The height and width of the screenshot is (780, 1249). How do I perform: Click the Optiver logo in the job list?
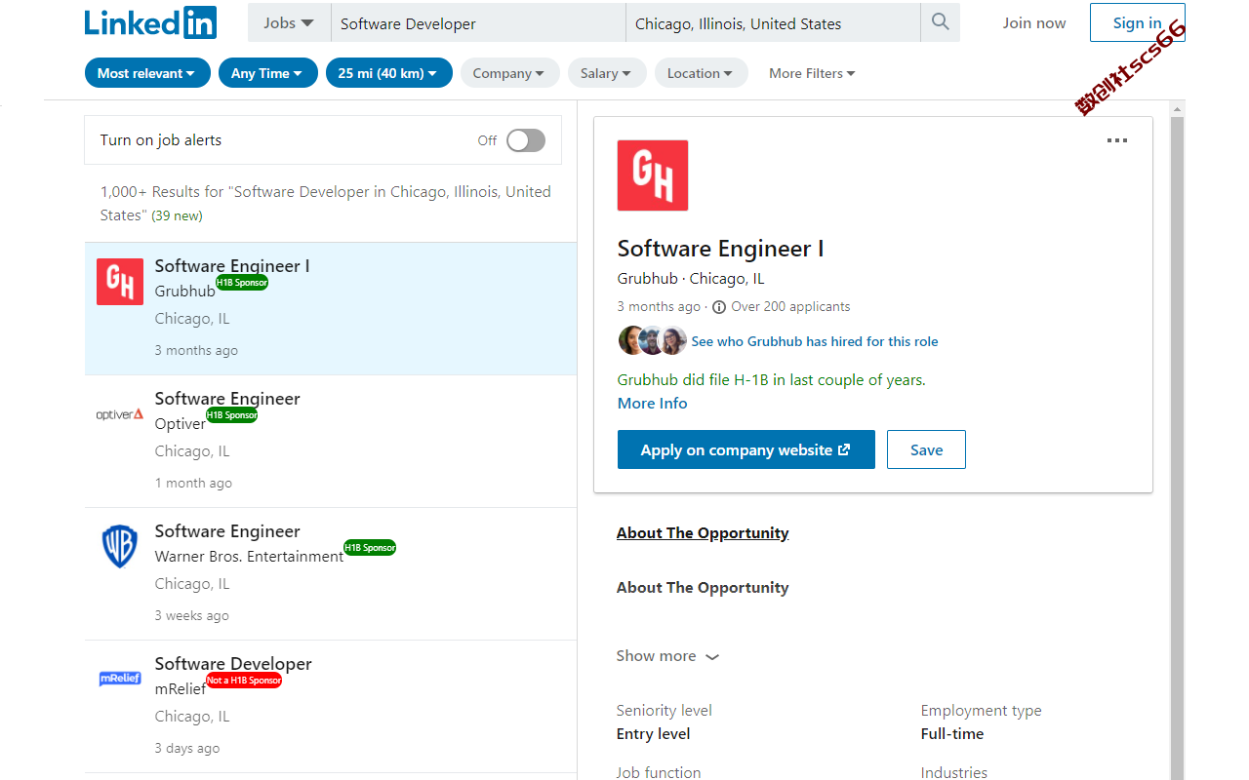[x=120, y=414]
